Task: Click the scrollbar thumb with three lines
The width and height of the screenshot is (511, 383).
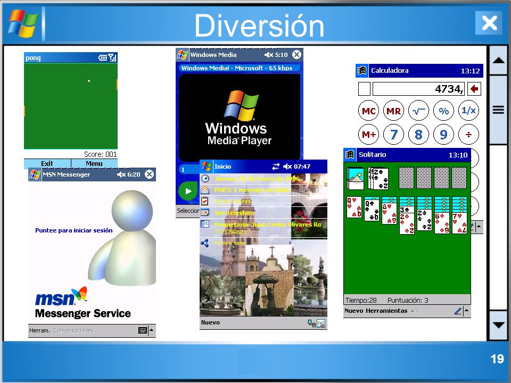Action: pos(499,110)
